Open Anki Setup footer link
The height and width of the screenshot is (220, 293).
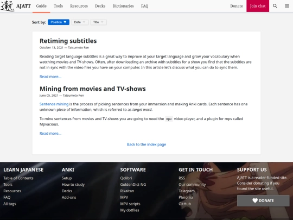tap(67, 178)
